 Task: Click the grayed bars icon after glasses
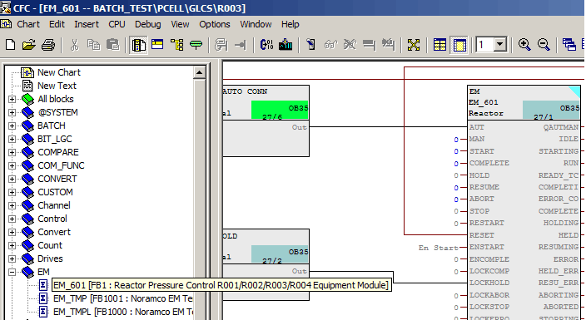[x=370, y=45]
